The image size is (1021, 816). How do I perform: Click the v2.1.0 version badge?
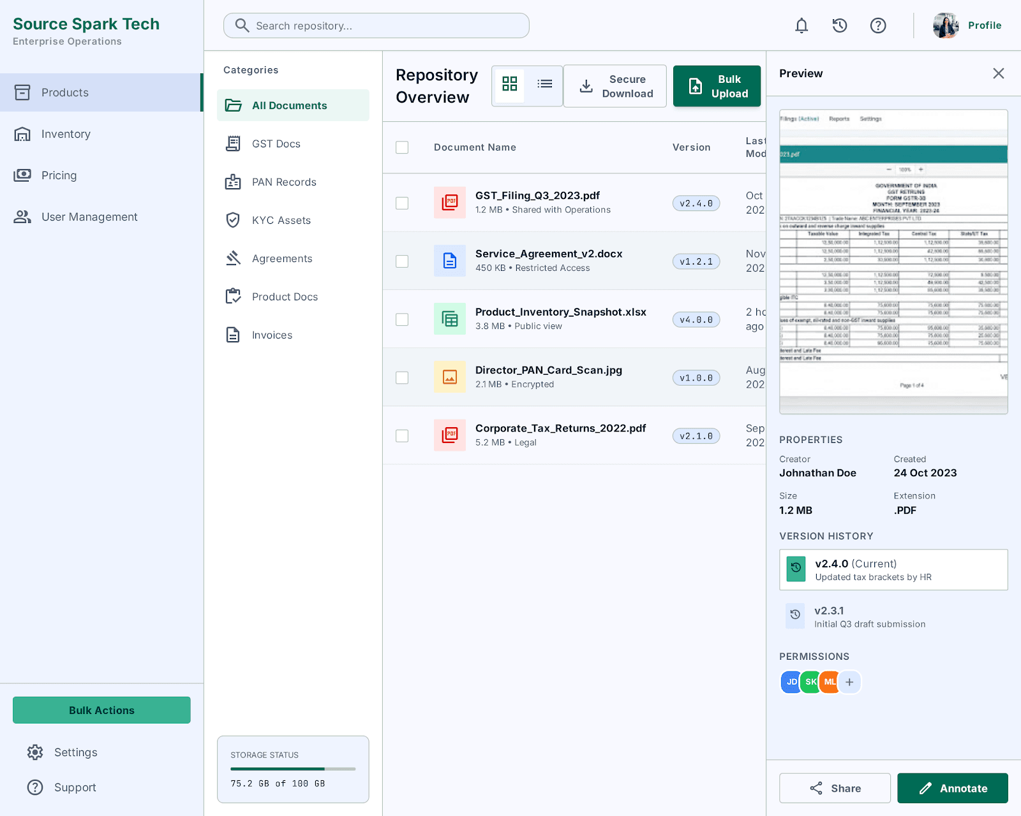click(696, 436)
